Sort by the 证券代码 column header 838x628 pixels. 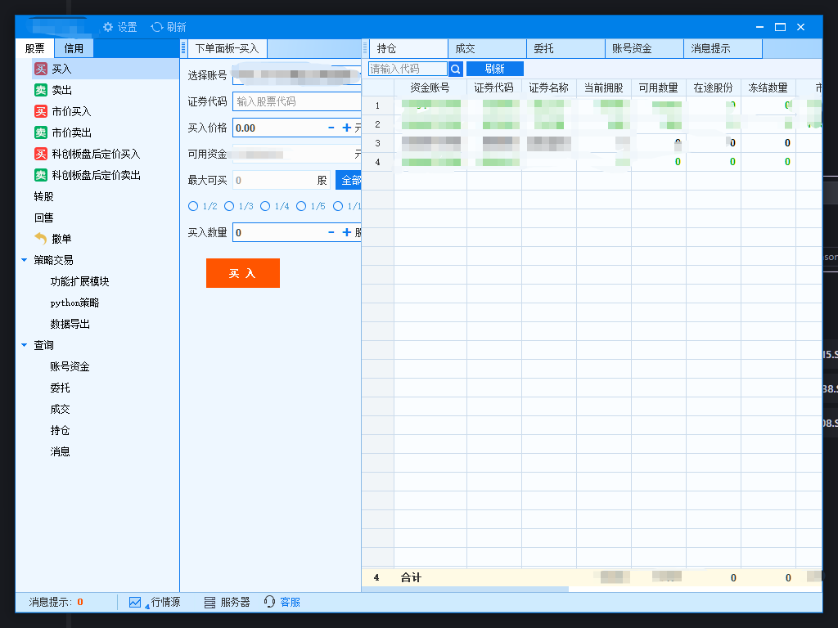pyautogui.click(x=493, y=87)
